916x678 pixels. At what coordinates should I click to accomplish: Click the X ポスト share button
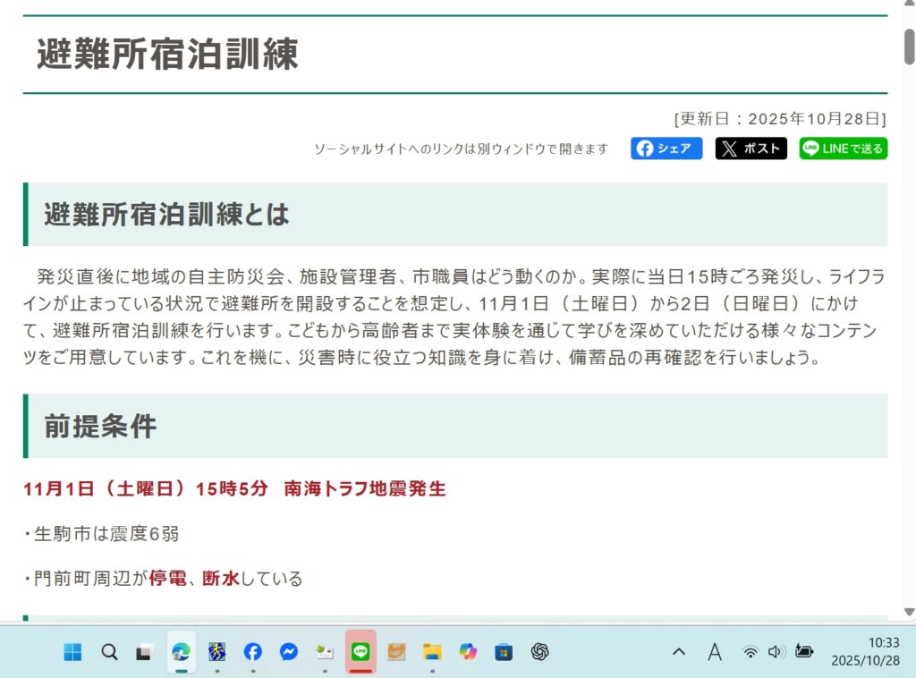click(x=751, y=148)
